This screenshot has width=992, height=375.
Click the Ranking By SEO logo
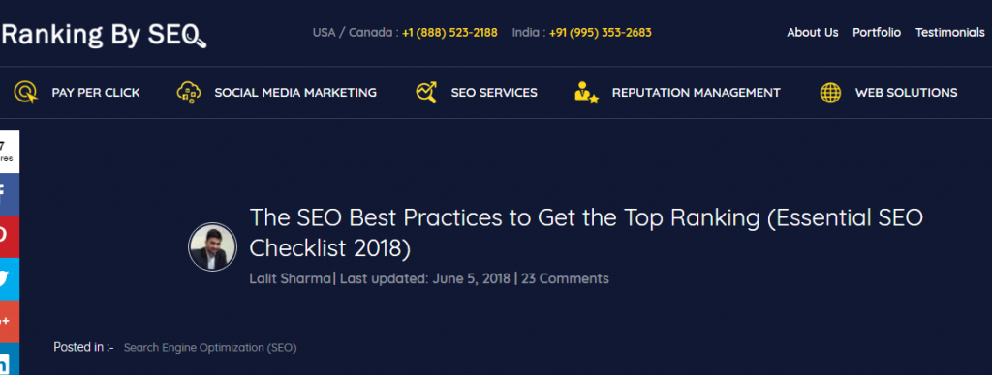click(x=103, y=36)
